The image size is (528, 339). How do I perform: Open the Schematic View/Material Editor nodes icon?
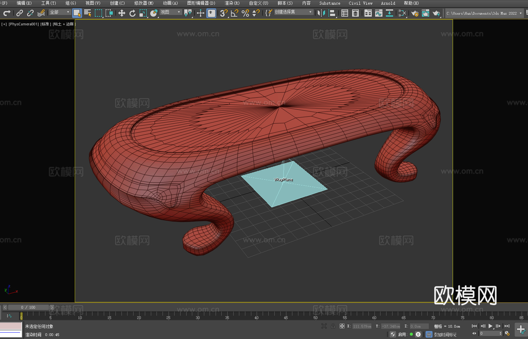click(402, 13)
